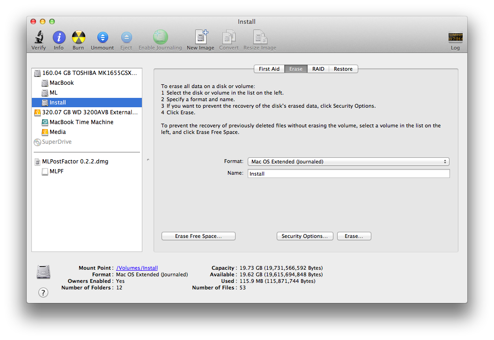
Task: Switch to the Erase tab
Action: pyautogui.click(x=296, y=69)
